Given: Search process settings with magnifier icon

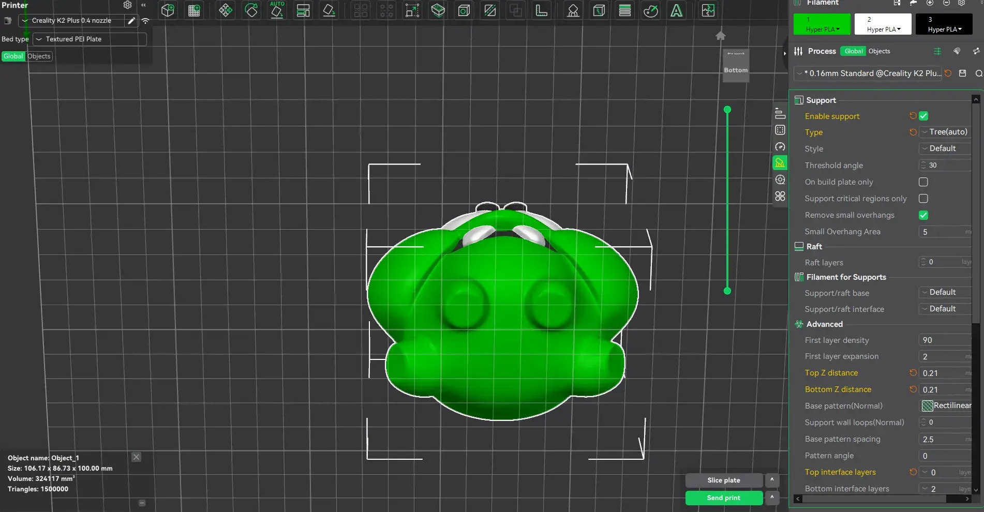Looking at the screenshot, I should click(x=979, y=73).
